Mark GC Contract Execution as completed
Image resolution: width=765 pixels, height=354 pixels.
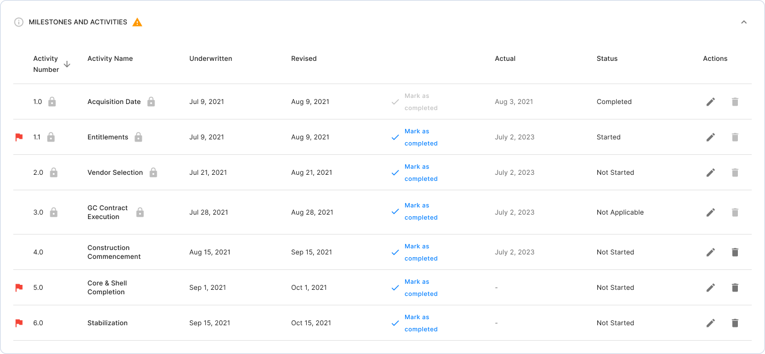click(415, 211)
